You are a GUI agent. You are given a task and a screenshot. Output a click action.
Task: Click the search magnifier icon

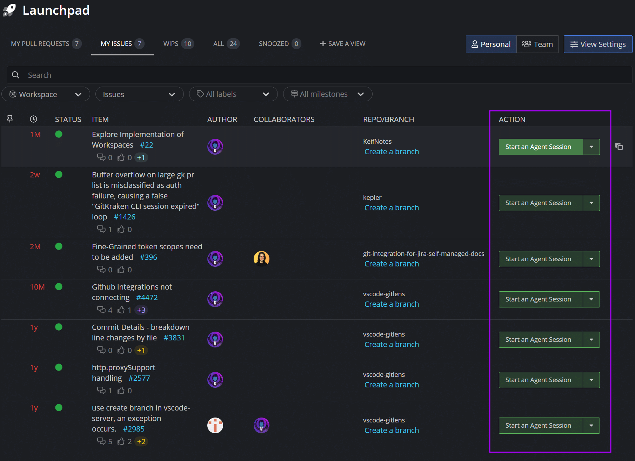coord(15,75)
